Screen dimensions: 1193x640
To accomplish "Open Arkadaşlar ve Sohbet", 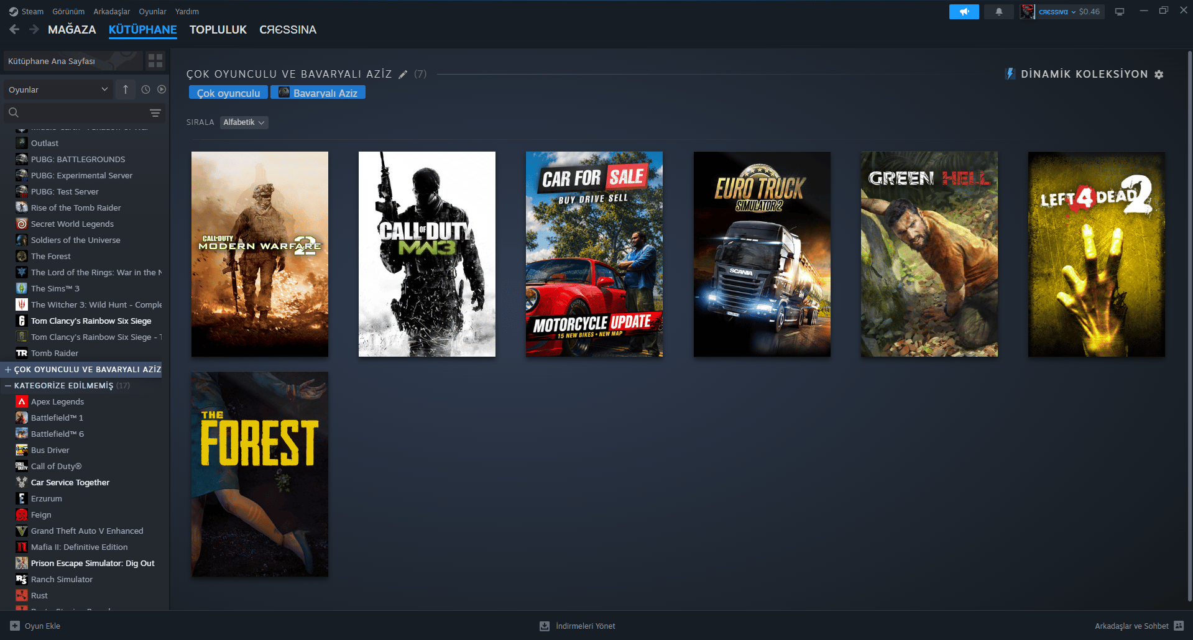I will (1139, 626).
